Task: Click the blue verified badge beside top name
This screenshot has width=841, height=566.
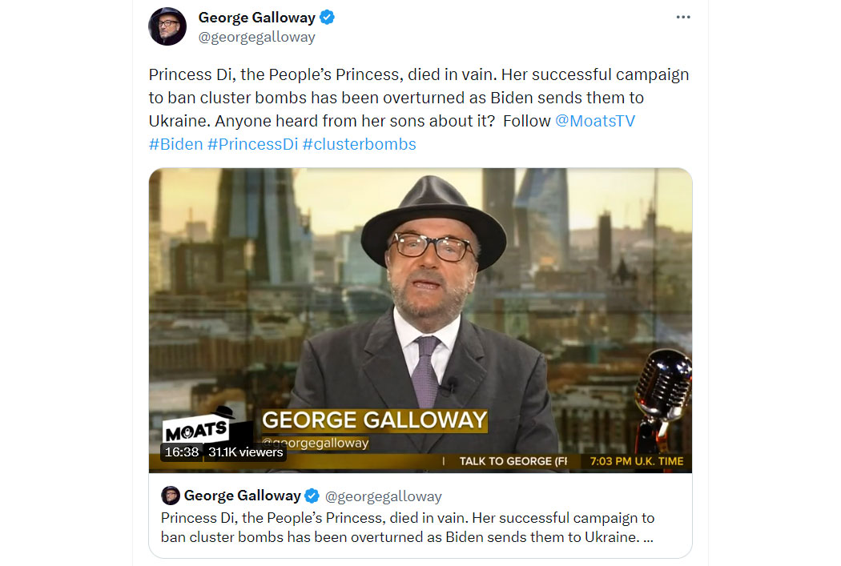Action: pos(327,18)
